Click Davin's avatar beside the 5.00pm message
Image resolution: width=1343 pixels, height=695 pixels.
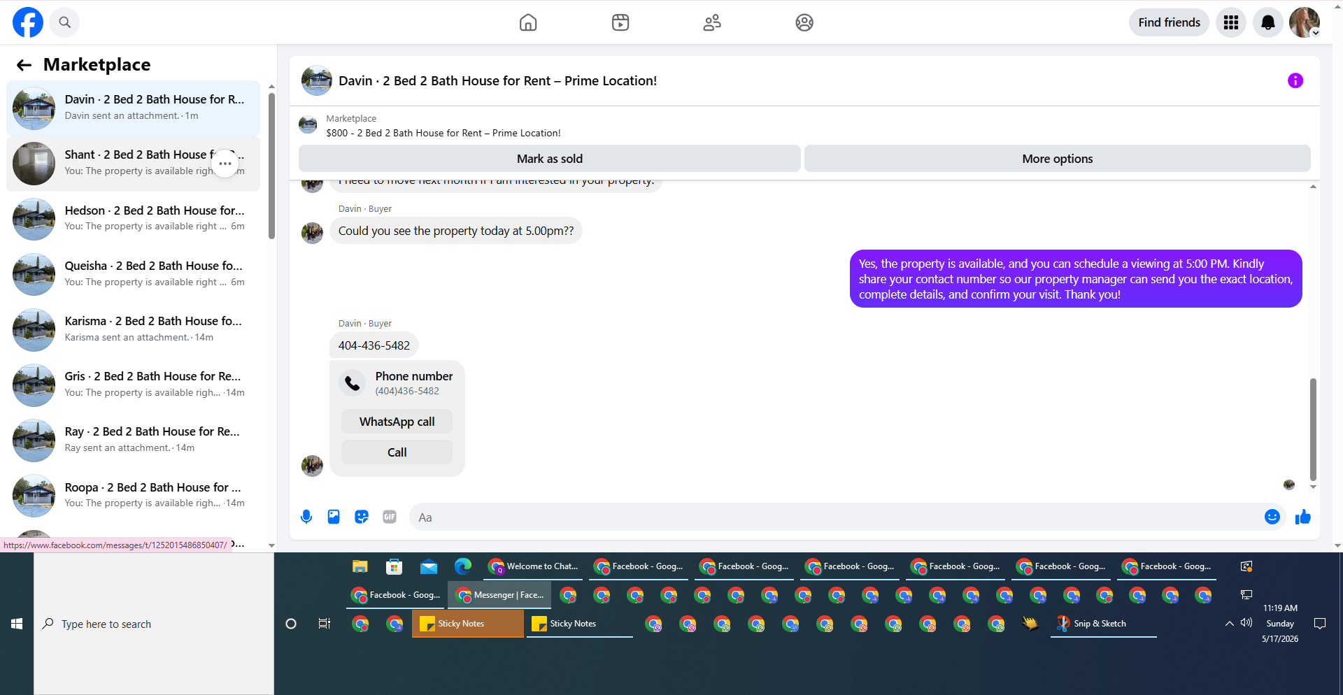[x=312, y=232]
